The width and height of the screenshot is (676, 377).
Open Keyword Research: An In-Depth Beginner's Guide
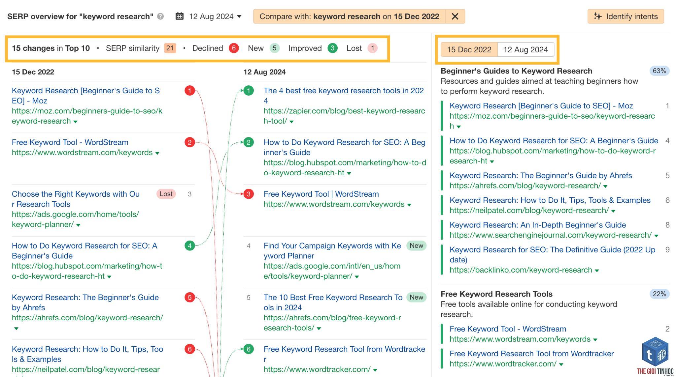[538, 225]
